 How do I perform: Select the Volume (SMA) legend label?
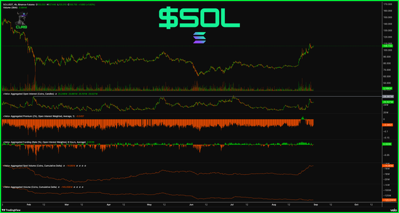[11, 8]
